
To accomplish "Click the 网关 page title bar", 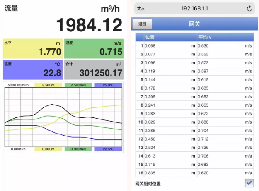I will [x=194, y=24].
